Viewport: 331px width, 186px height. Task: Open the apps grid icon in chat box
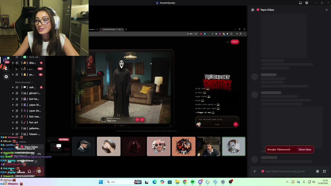tap(324, 171)
